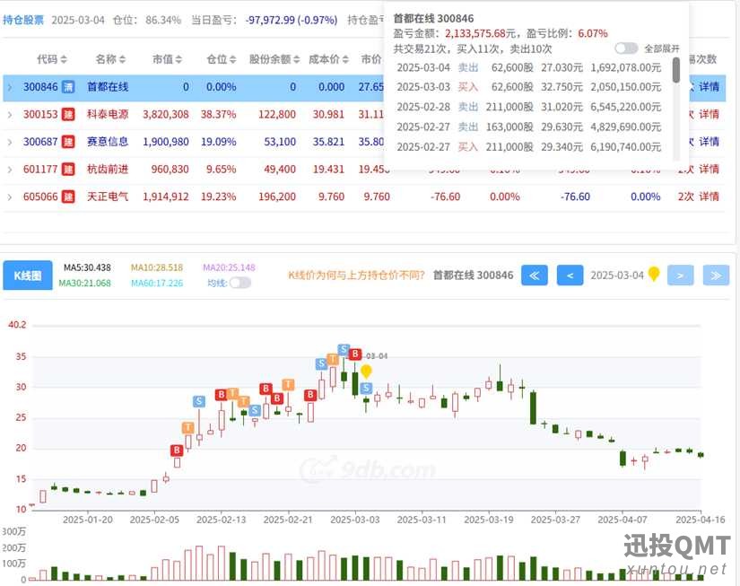Click share balance 196,200
This screenshot has height=586, width=740.
tap(277, 197)
